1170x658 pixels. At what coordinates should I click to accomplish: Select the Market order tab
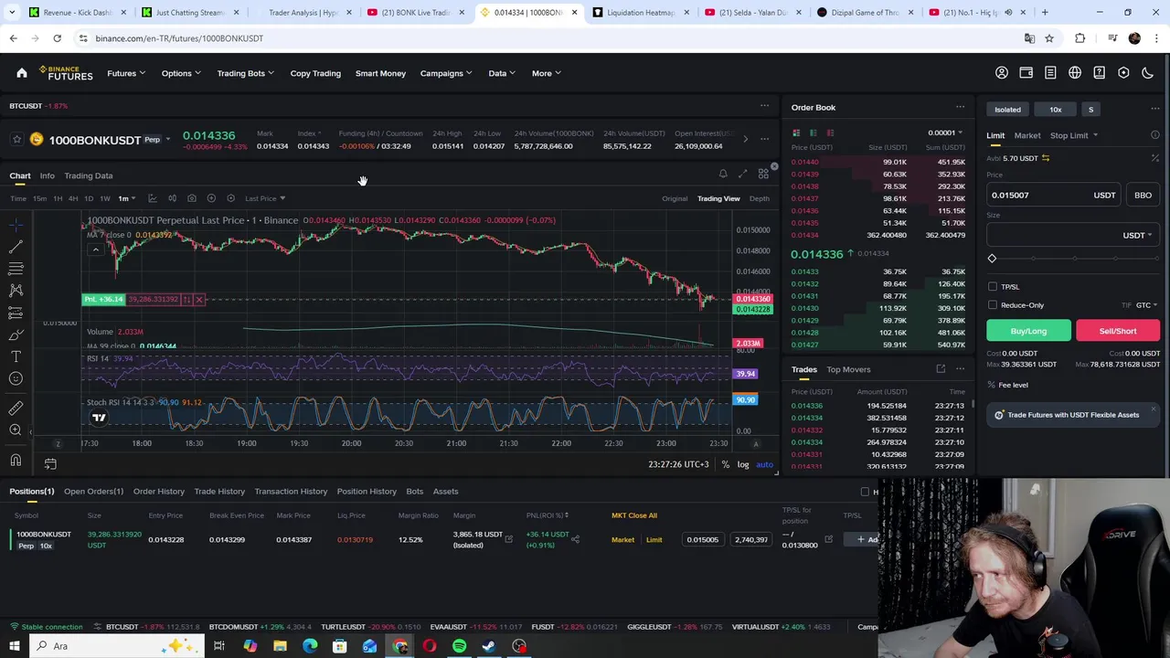click(1026, 135)
